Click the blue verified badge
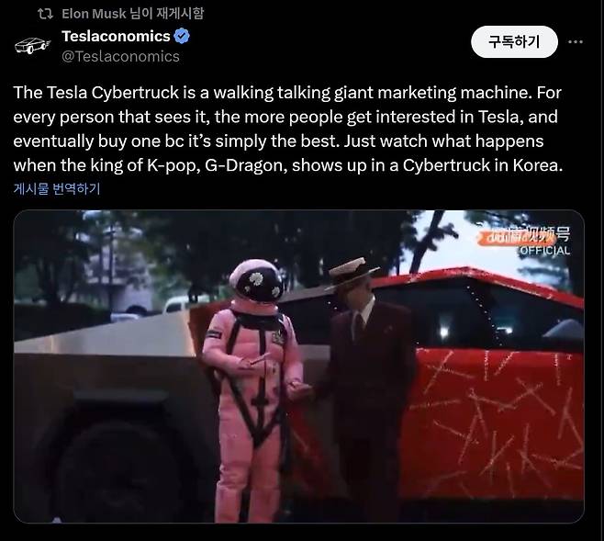This screenshot has height=541, width=604. (182, 36)
